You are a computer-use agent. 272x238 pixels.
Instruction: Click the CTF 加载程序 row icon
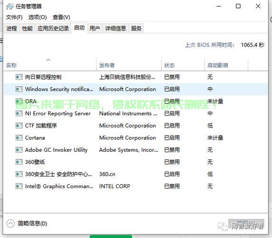coord(19,126)
